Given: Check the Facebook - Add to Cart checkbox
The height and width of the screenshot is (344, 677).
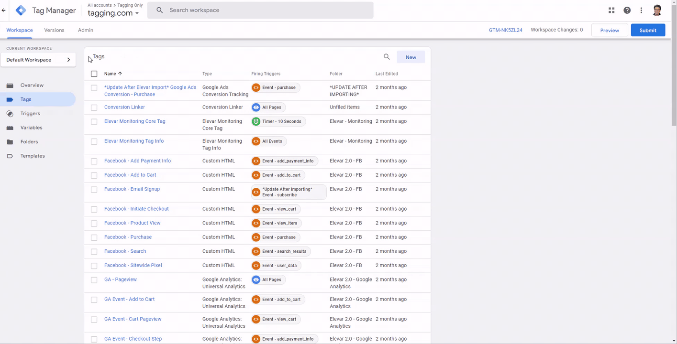Looking at the screenshot, I should pos(94,175).
